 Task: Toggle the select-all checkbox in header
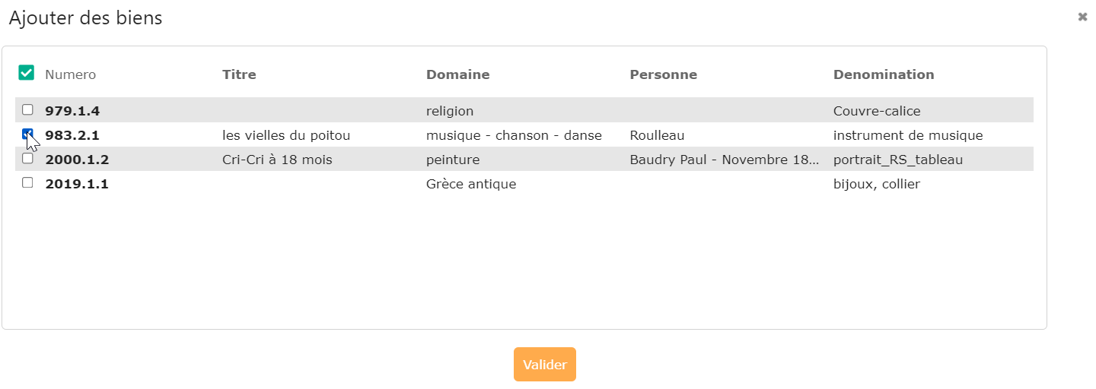coord(27,73)
